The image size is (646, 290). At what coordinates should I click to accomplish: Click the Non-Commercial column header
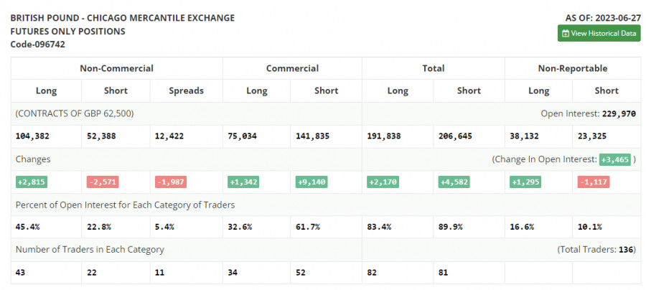point(116,68)
